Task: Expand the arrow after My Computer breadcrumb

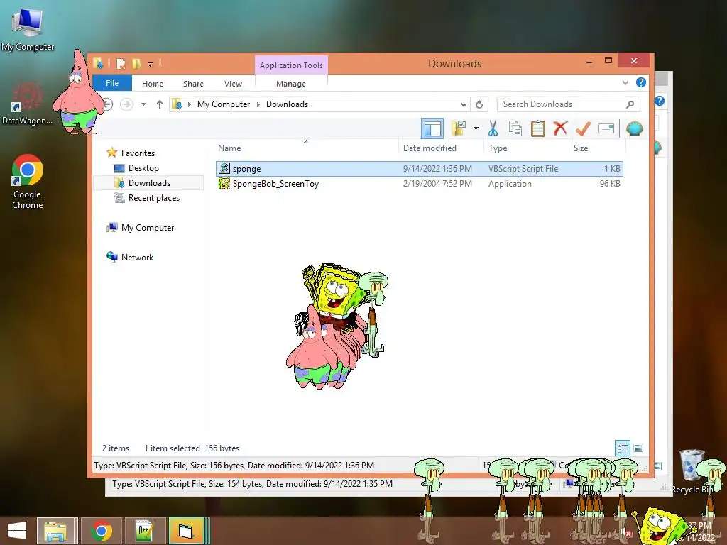Action: pos(258,105)
